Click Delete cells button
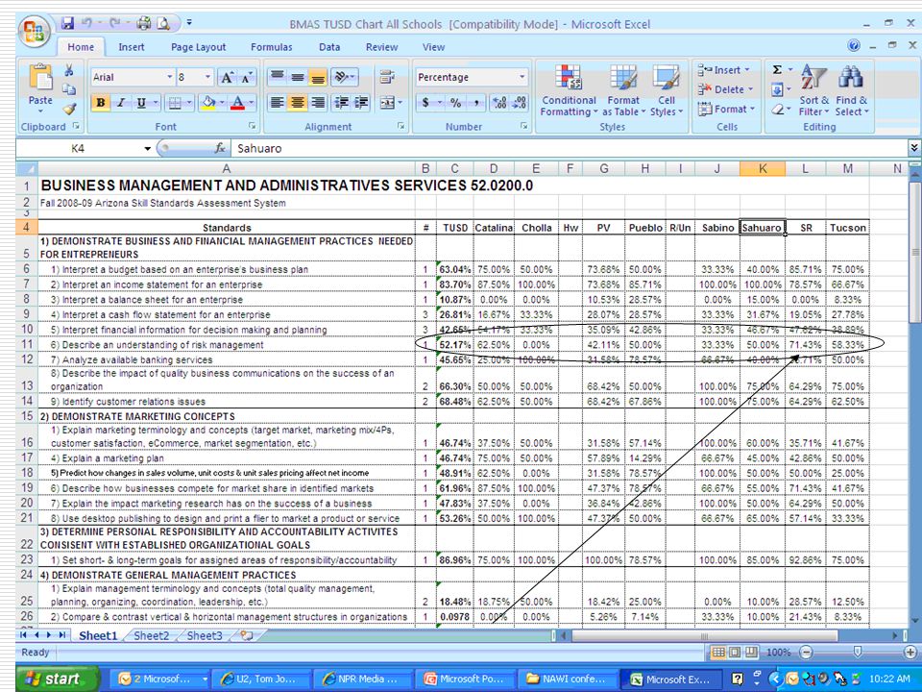Viewport: 922px width, 692px height. [724, 89]
